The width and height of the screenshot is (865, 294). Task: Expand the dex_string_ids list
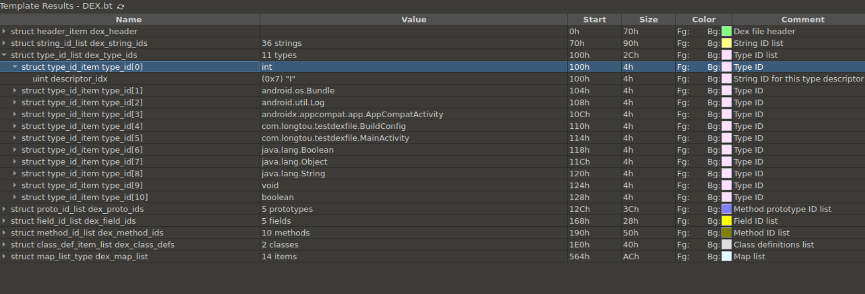point(4,43)
